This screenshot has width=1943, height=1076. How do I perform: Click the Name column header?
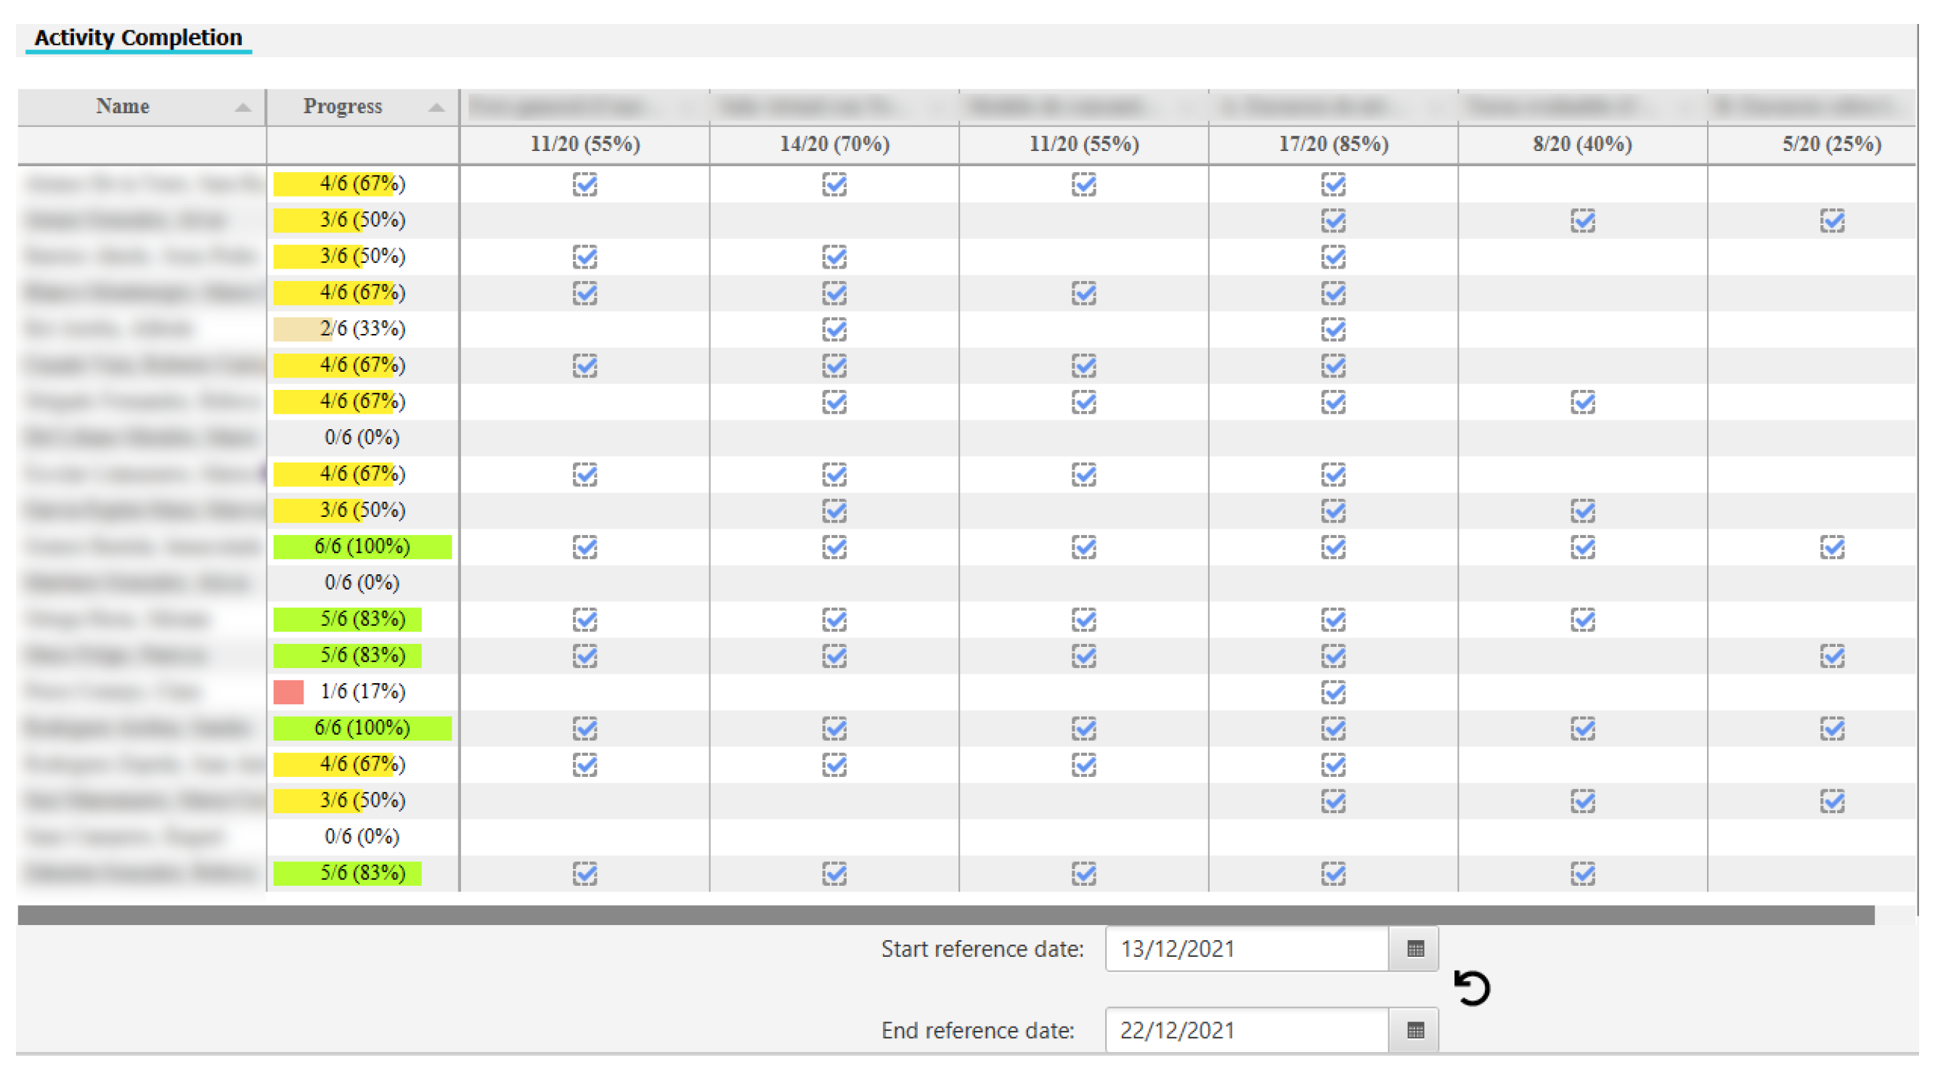click(x=123, y=106)
